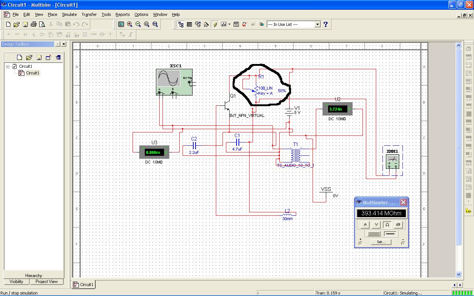Zoom to selected area icon
This screenshot has height=296, width=474.
pos(147,24)
